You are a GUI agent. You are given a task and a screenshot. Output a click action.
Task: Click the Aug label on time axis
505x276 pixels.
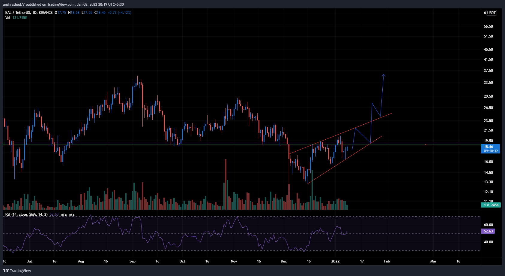[x=81, y=261]
